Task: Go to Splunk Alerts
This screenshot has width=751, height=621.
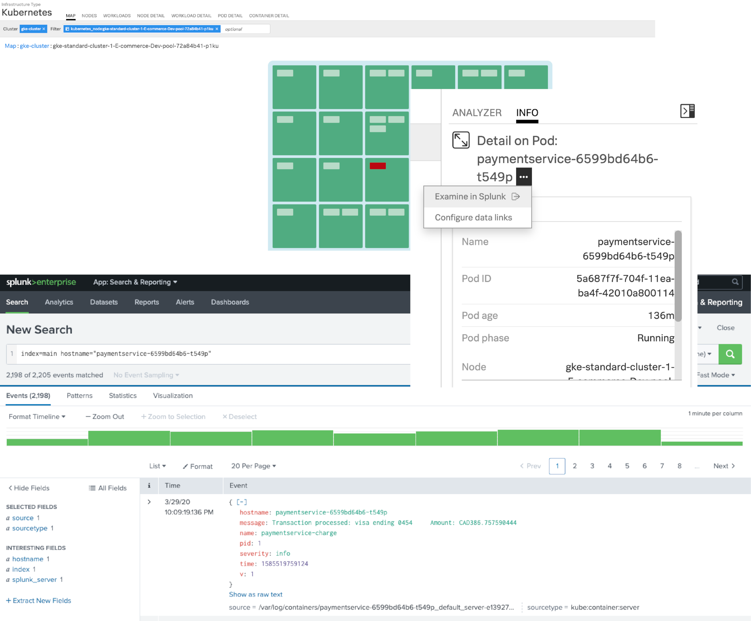Action: [x=185, y=302]
